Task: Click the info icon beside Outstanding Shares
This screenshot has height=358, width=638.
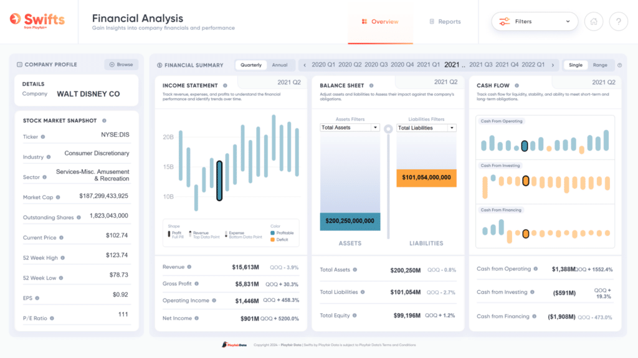Action: (79, 217)
